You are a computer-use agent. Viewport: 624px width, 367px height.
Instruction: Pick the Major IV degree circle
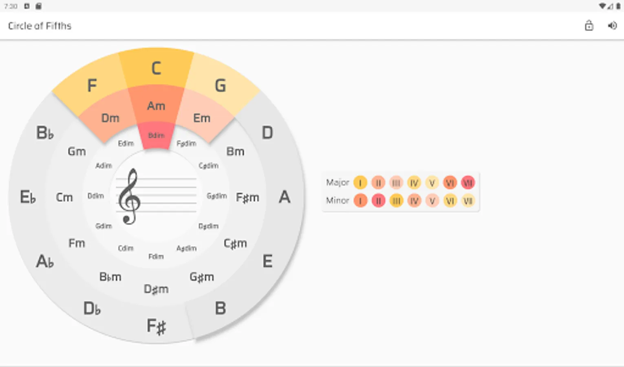414,183
